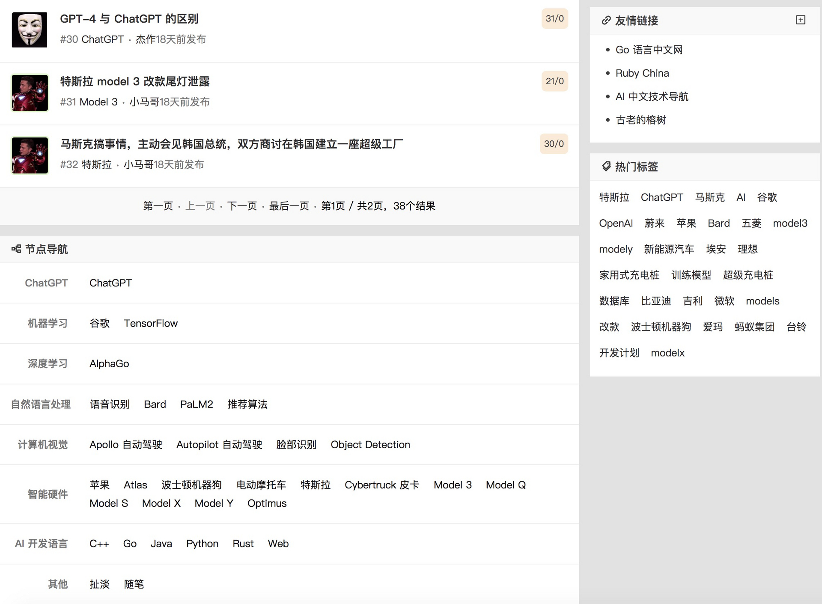Open Optimus node
Image resolution: width=822 pixels, height=604 pixels.
click(267, 503)
